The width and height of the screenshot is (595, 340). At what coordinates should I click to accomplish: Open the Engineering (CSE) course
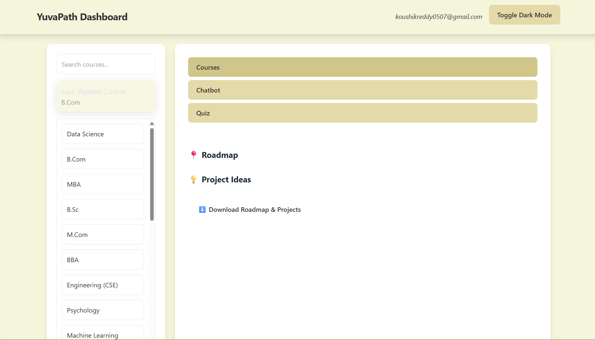[x=102, y=285]
